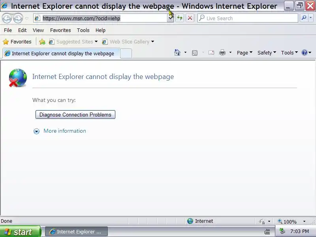Open the File menu

pos(8,30)
